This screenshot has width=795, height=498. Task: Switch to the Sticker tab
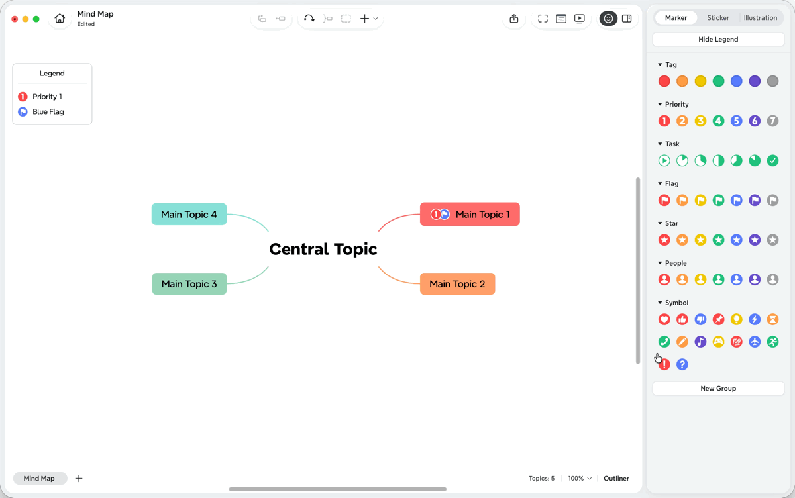pos(718,18)
